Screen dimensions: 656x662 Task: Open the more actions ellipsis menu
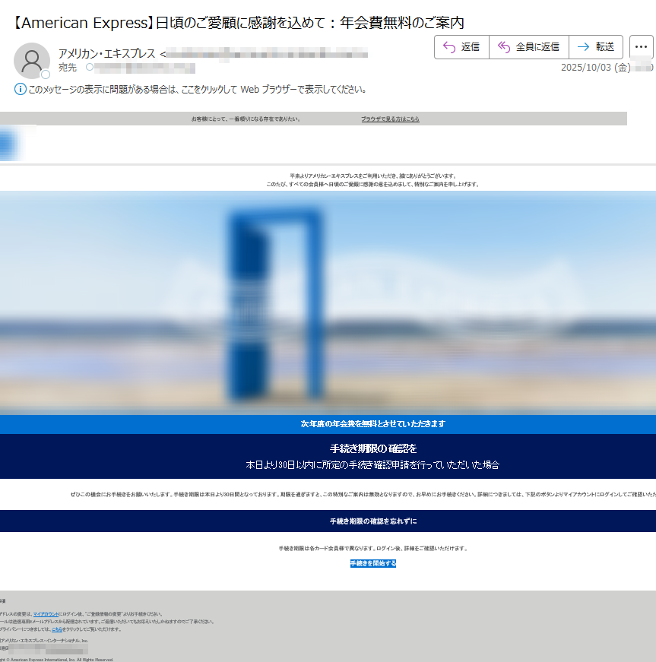pos(641,47)
